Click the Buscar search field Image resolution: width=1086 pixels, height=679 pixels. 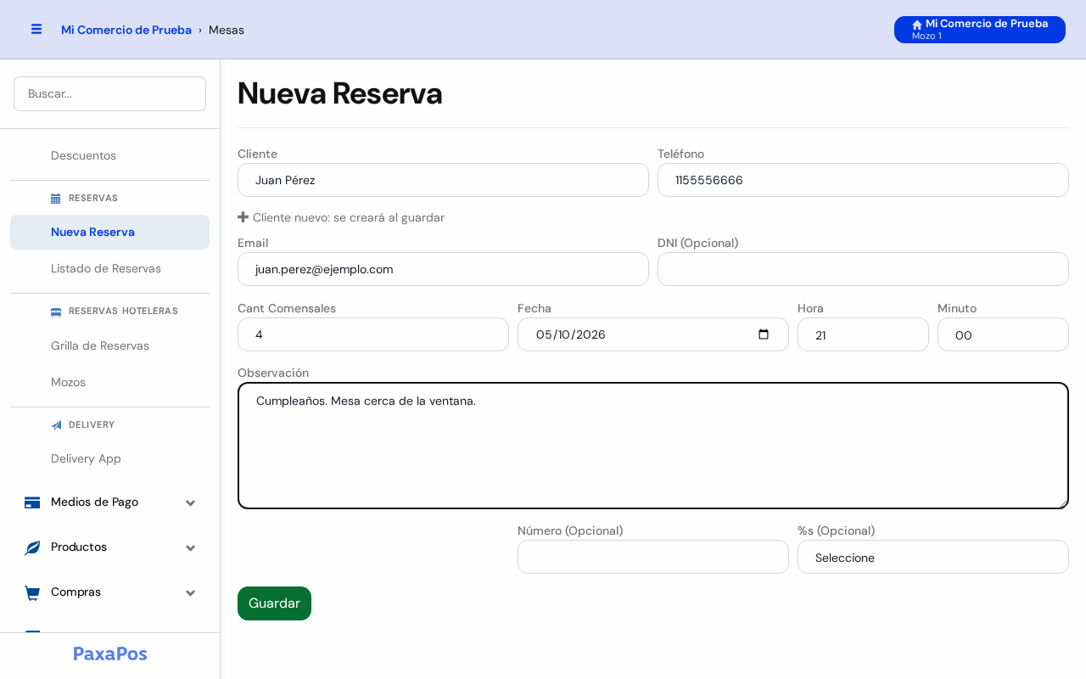pyautogui.click(x=109, y=93)
